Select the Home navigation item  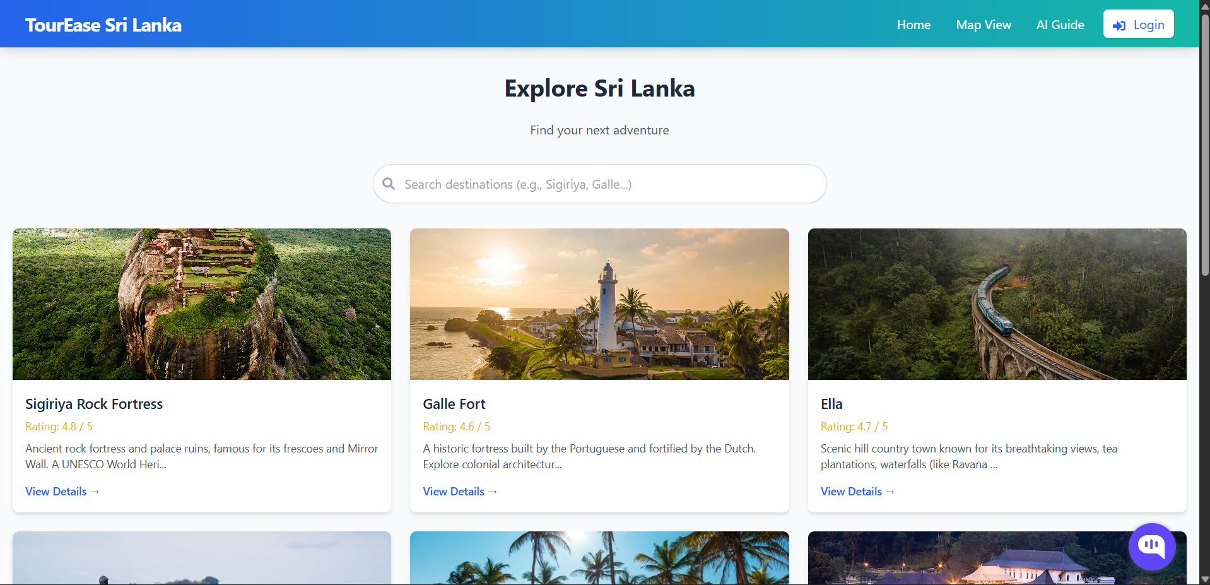click(x=913, y=25)
